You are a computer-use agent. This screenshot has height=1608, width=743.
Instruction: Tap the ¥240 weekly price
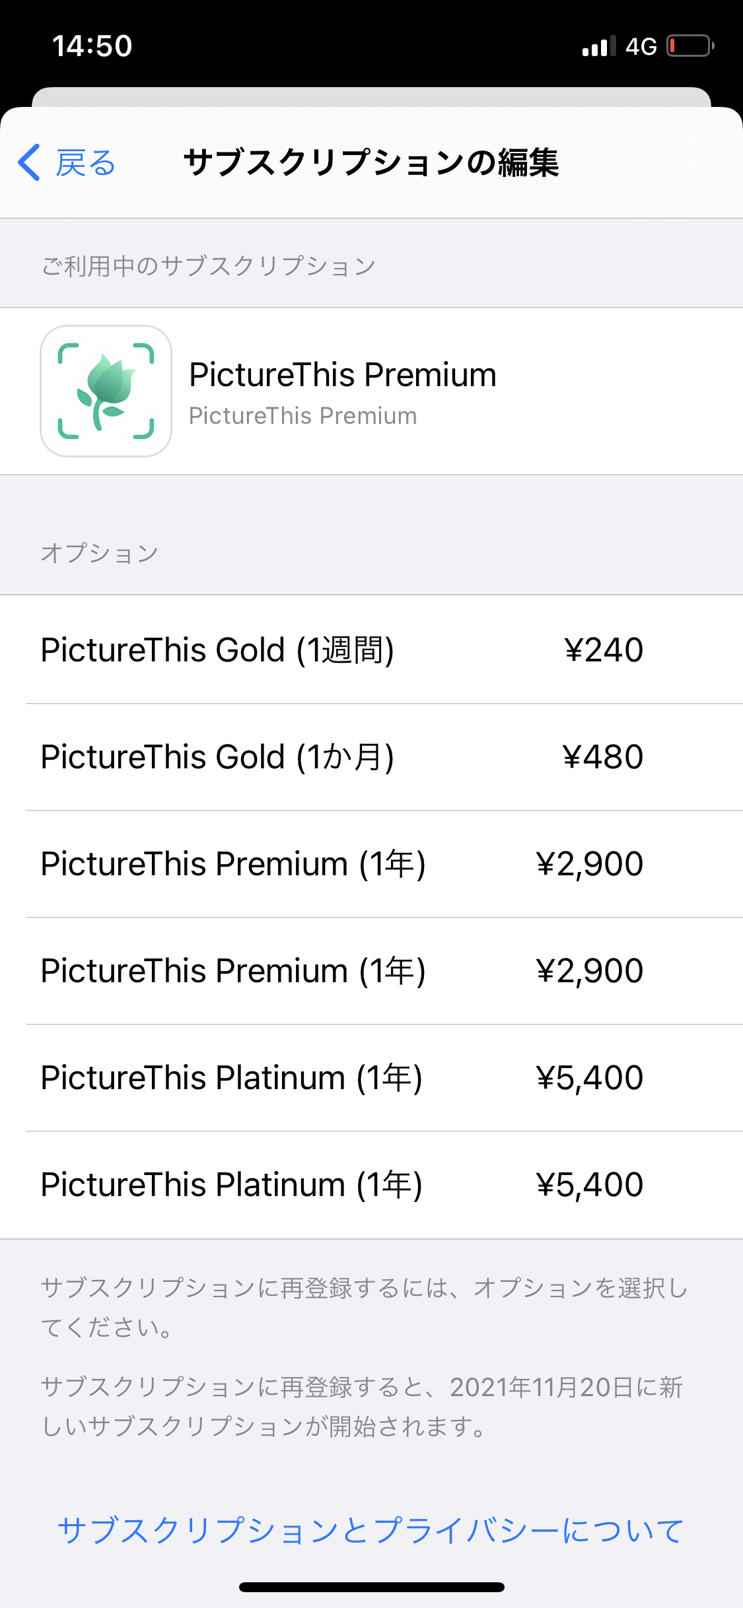[604, 650]
